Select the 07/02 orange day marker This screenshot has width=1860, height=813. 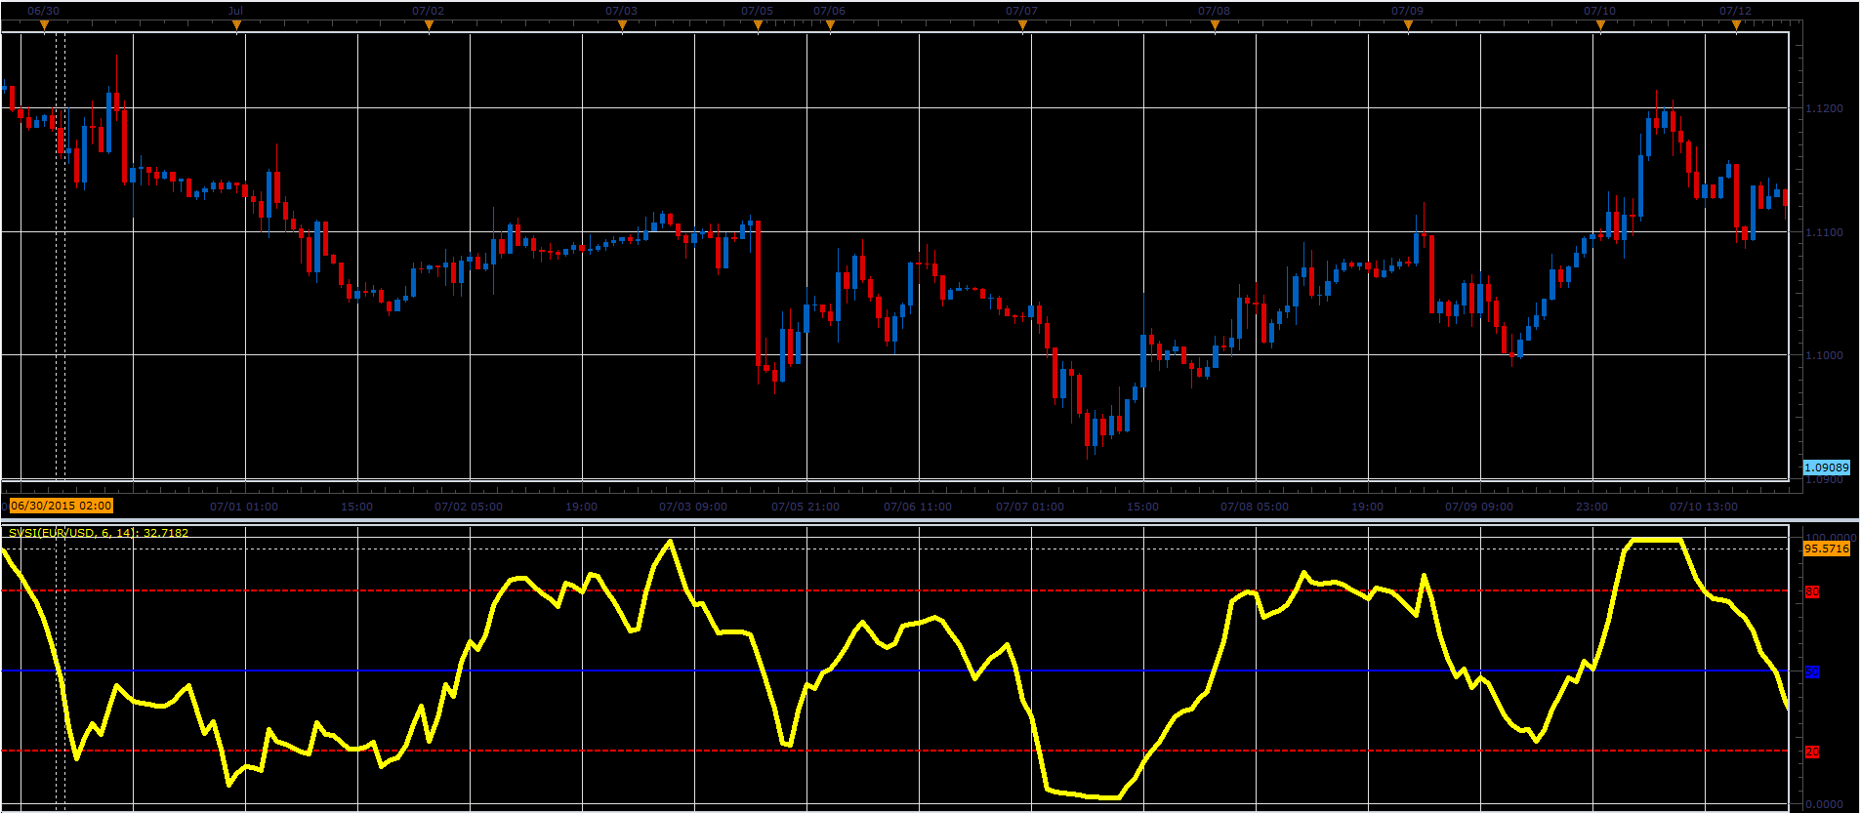tap(429, 26)
